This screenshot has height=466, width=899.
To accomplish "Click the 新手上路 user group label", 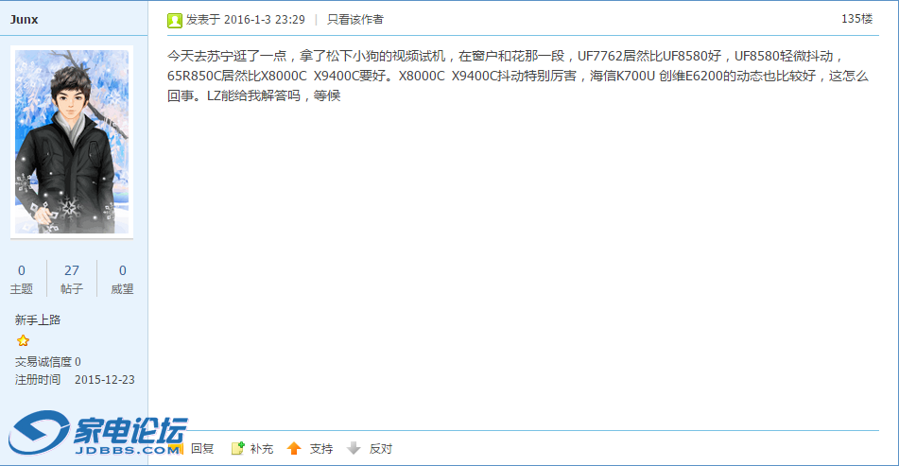I will (x=38, y=319).
